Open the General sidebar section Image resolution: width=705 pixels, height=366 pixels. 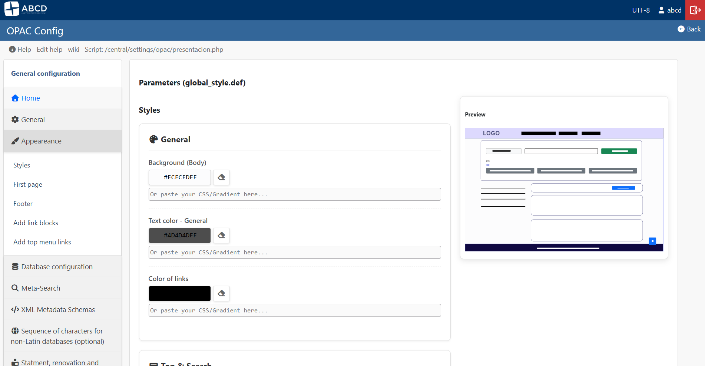63,119
